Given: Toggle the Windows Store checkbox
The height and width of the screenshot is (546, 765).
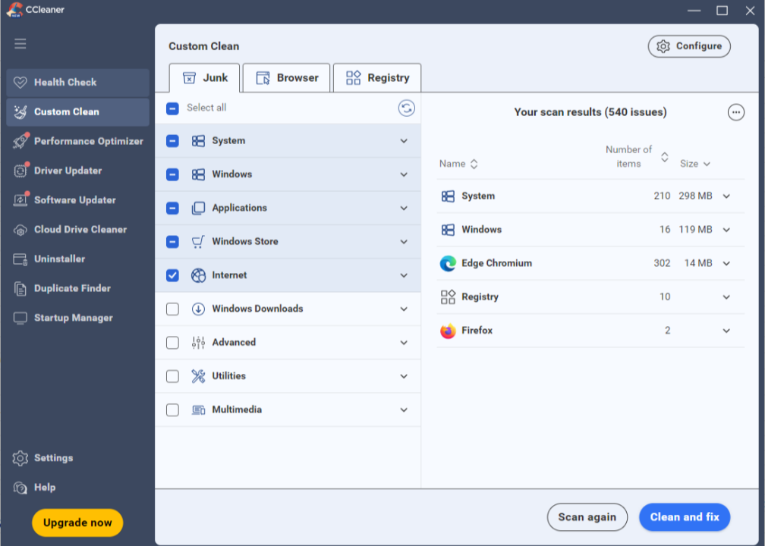Looking at the screenshot, I should coord(172,242).
